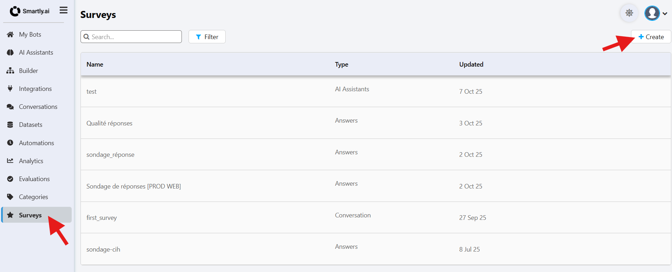Open the first_survey row
Image resolution: width=672 pixels, height=272 pixels.
[102, 218]
